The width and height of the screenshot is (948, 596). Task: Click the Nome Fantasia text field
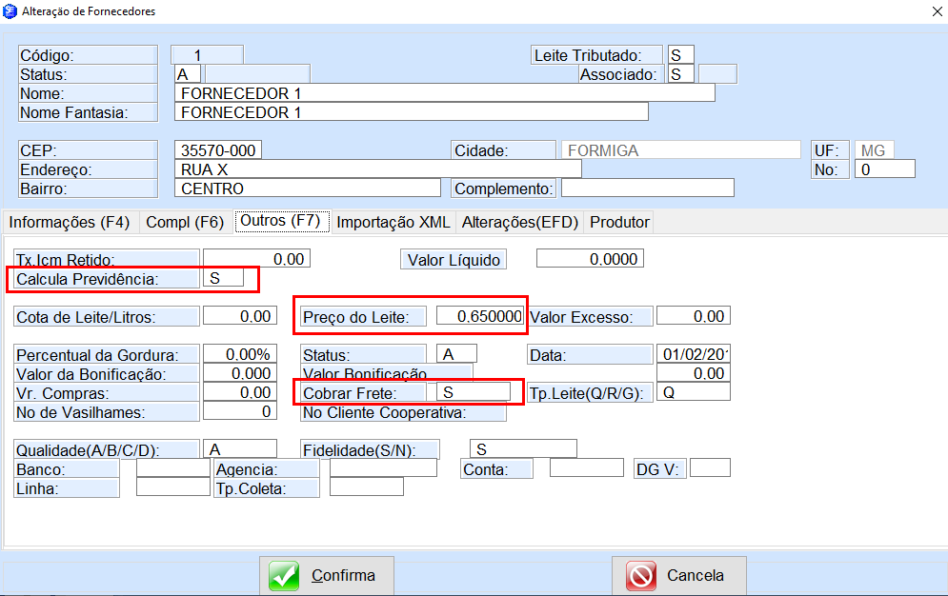(412, 112)
